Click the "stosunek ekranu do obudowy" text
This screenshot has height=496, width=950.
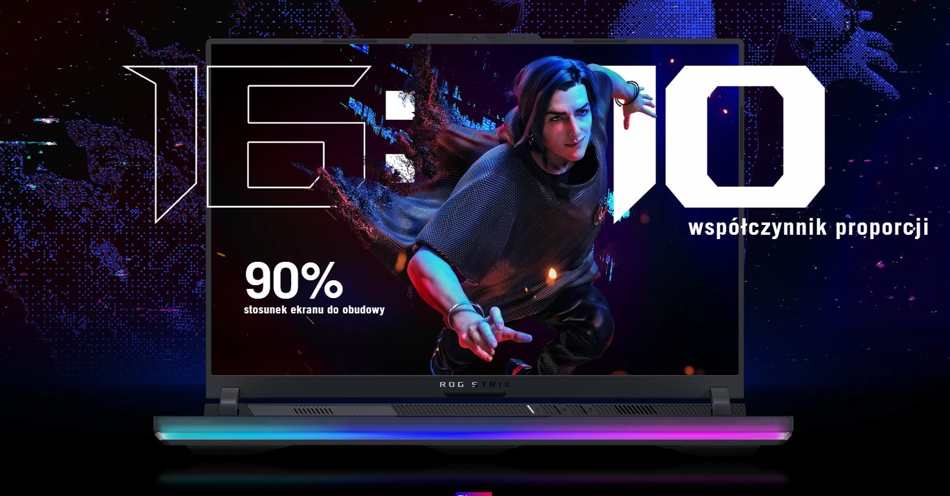tap(314, 309)
